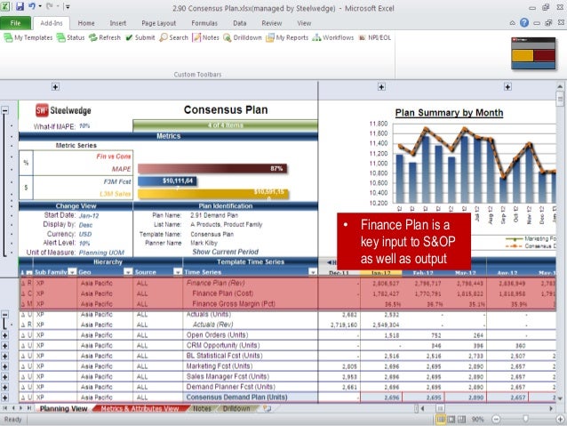
Task: Click the Display by value Desc
Action: 85,225
